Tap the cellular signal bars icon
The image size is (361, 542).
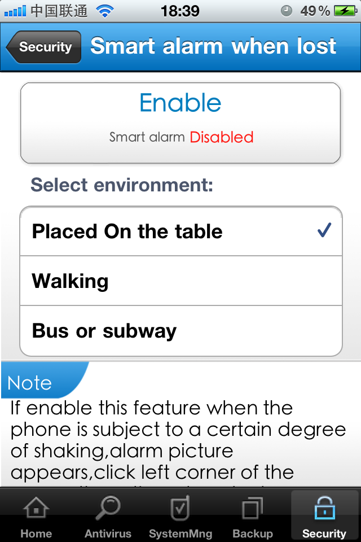15,11
